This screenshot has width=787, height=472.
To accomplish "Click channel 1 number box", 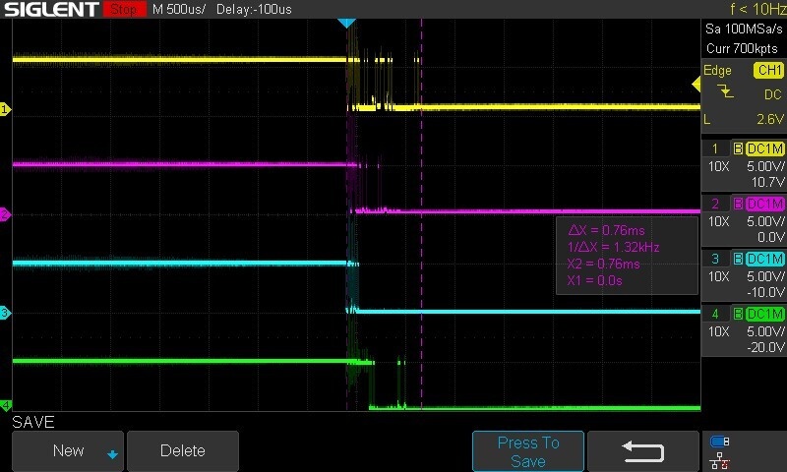I will coord(715,148).
